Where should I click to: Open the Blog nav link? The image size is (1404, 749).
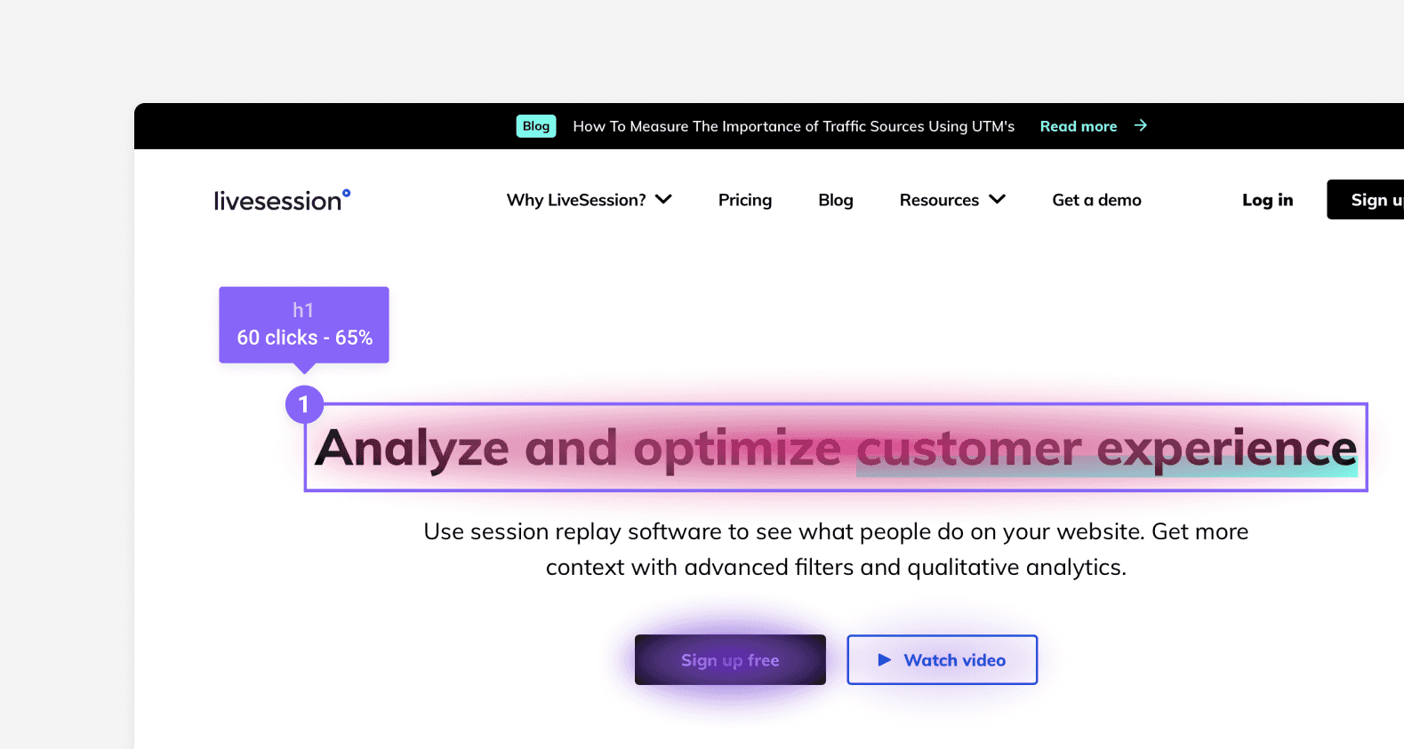[836, 200]
